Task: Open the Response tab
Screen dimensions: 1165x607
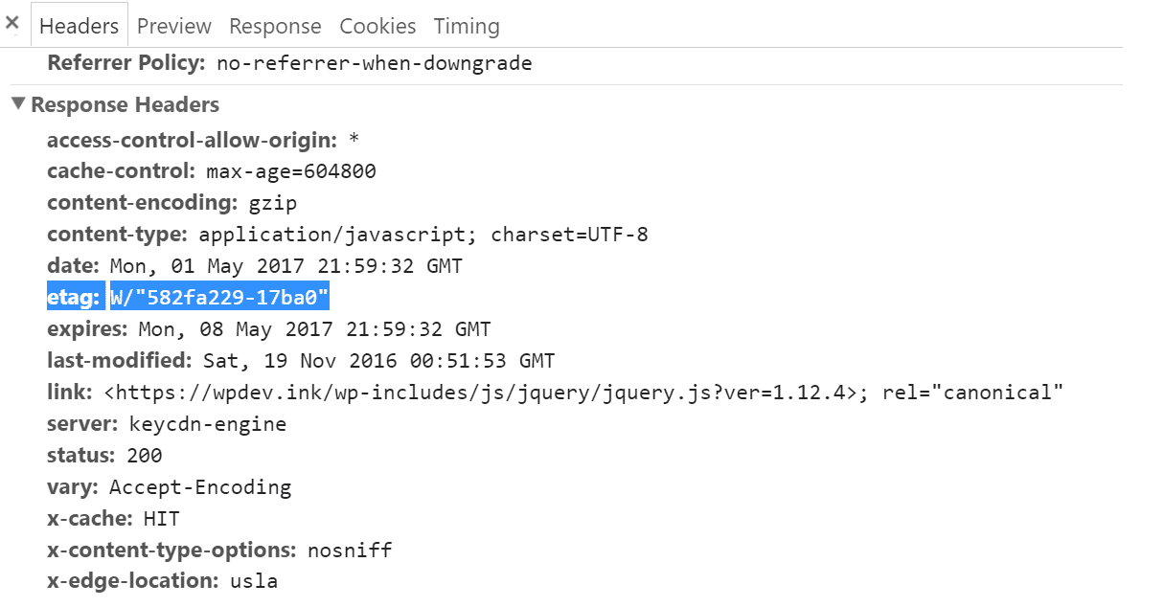Action: tap(275, 26)
